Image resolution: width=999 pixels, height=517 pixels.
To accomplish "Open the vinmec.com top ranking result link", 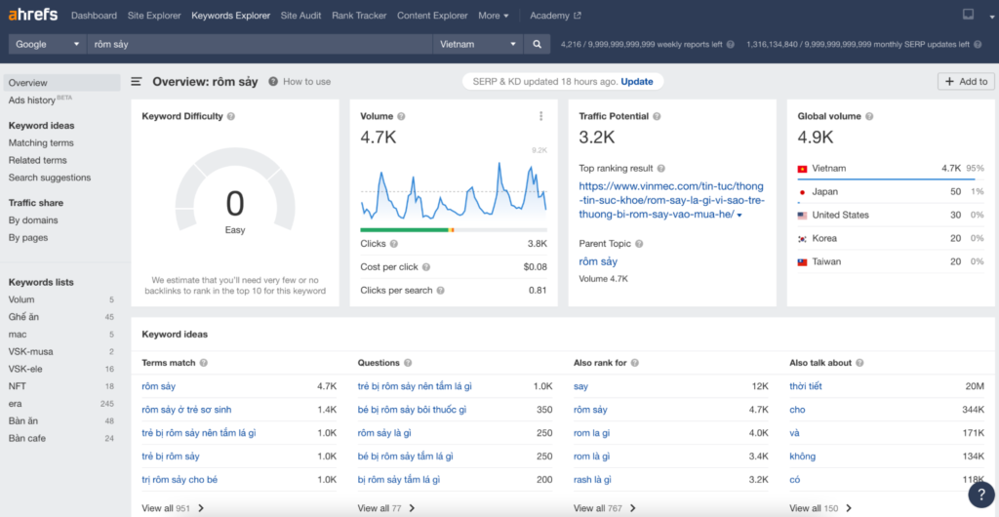I will tap(671, 201).
